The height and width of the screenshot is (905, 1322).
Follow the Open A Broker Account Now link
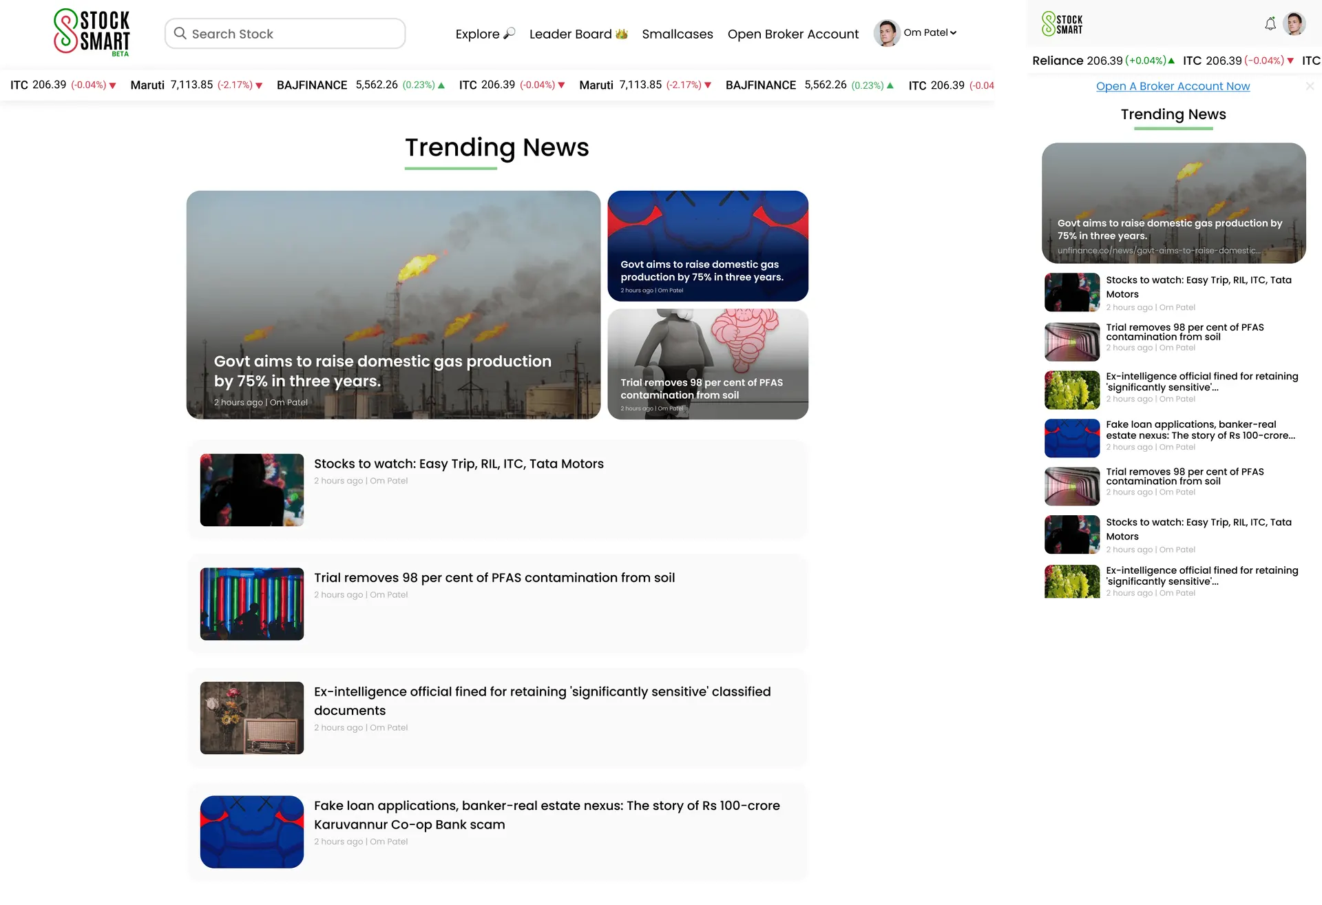(x=1173, y=86)
